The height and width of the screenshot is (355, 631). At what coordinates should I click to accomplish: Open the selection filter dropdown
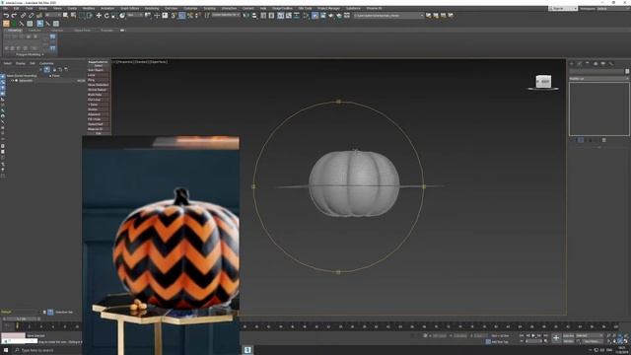(54, 16)
